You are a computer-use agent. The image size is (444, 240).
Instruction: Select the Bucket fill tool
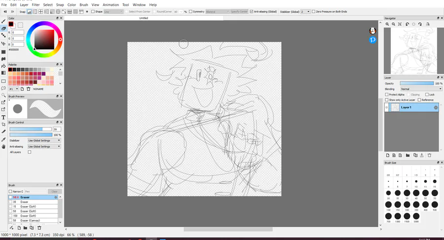pyautogui.click(x=3, y=66)
